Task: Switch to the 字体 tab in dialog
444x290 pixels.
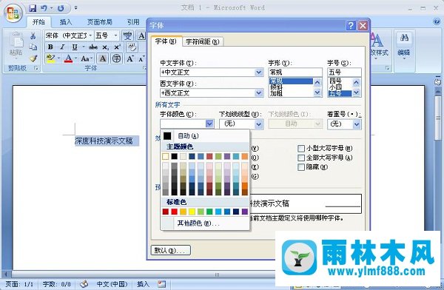Action: tap(166, 41)
